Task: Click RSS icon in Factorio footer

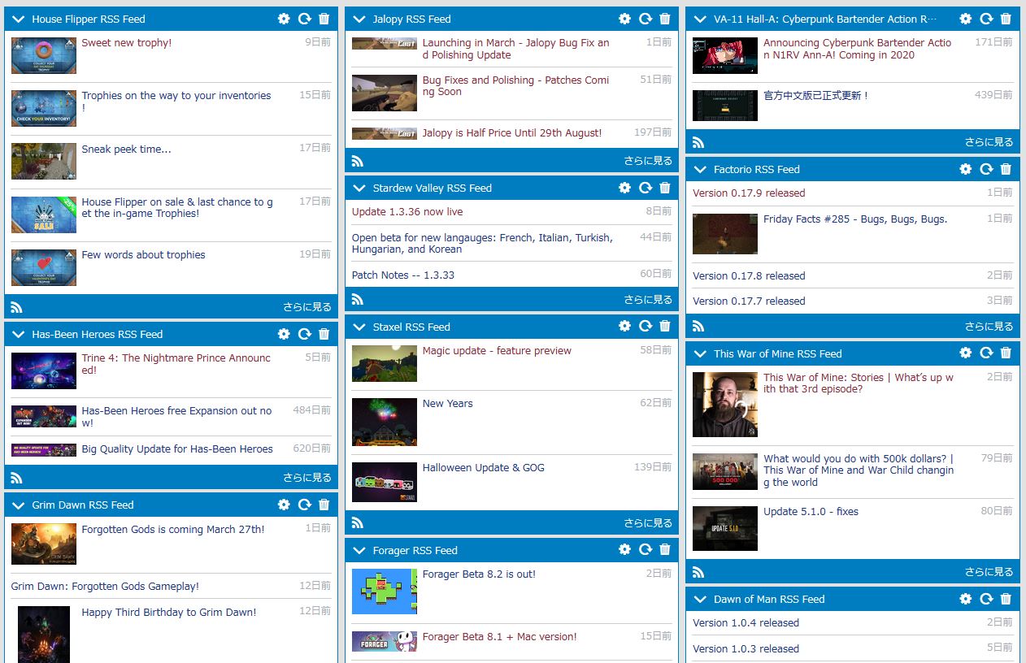Action: point(698,326)
